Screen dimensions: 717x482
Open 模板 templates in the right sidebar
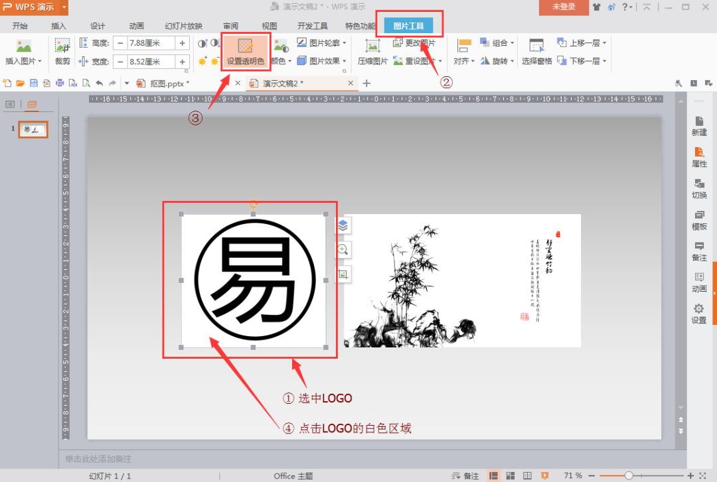tap(699, 220)
